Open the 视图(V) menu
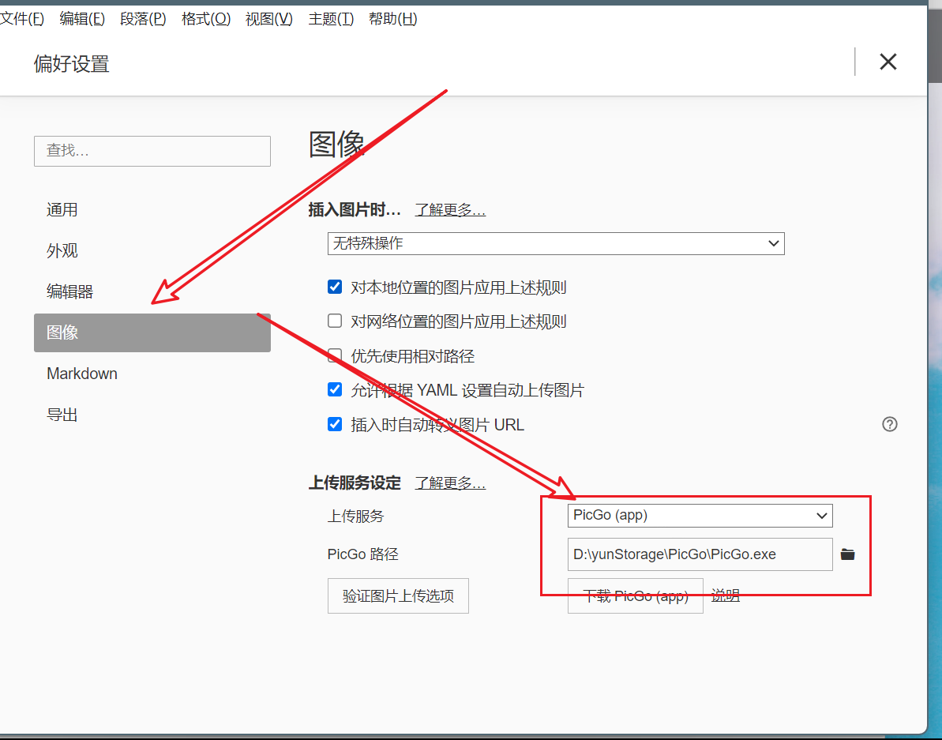The image size is (942, 740). coord(269,19)
